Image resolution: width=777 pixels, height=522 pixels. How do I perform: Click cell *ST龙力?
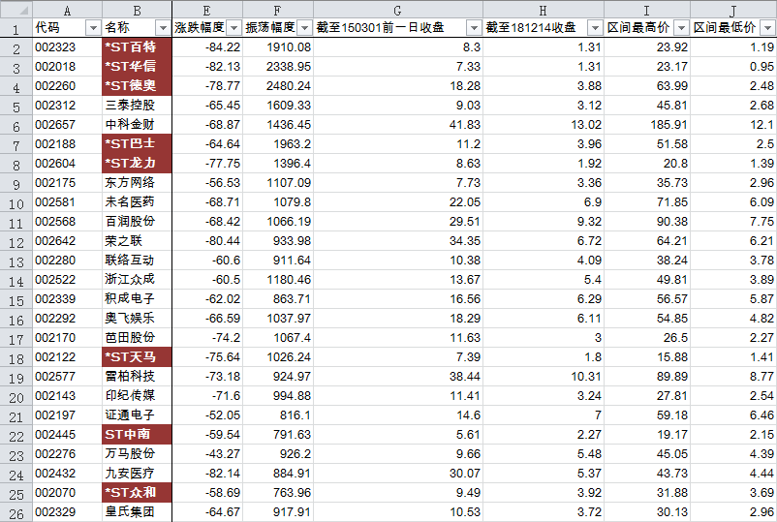pyautogui.click(x=138, y=164)
